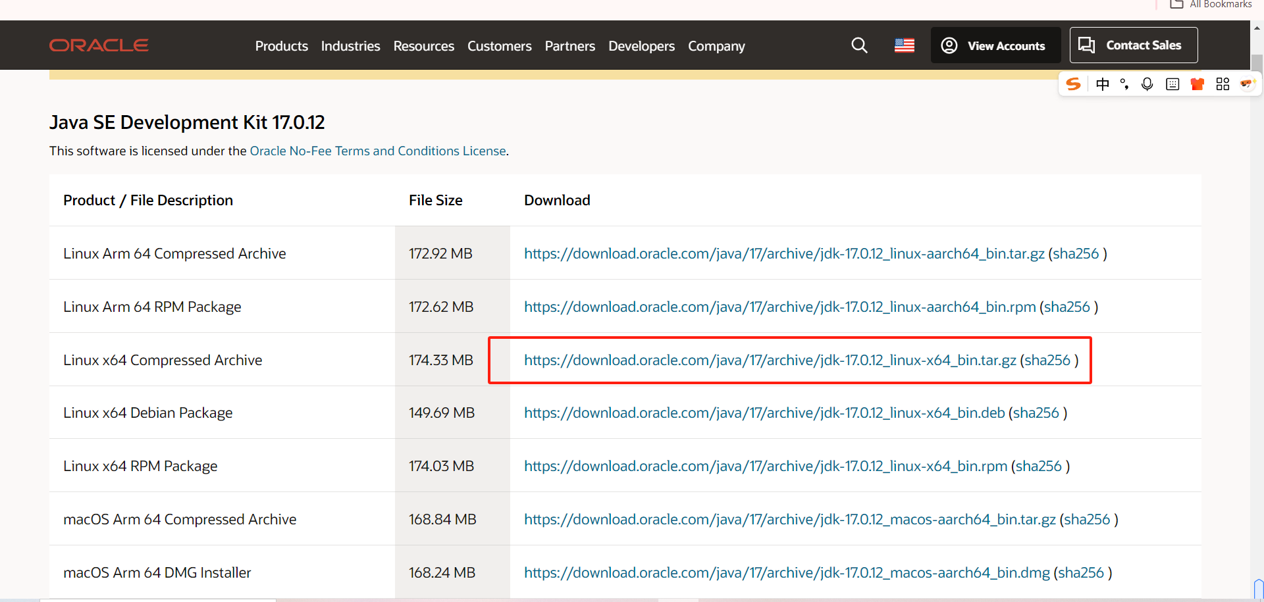
Task: Select the 'Java SE Development Kit 17.0.12' heading
Action: coord(187,122)
